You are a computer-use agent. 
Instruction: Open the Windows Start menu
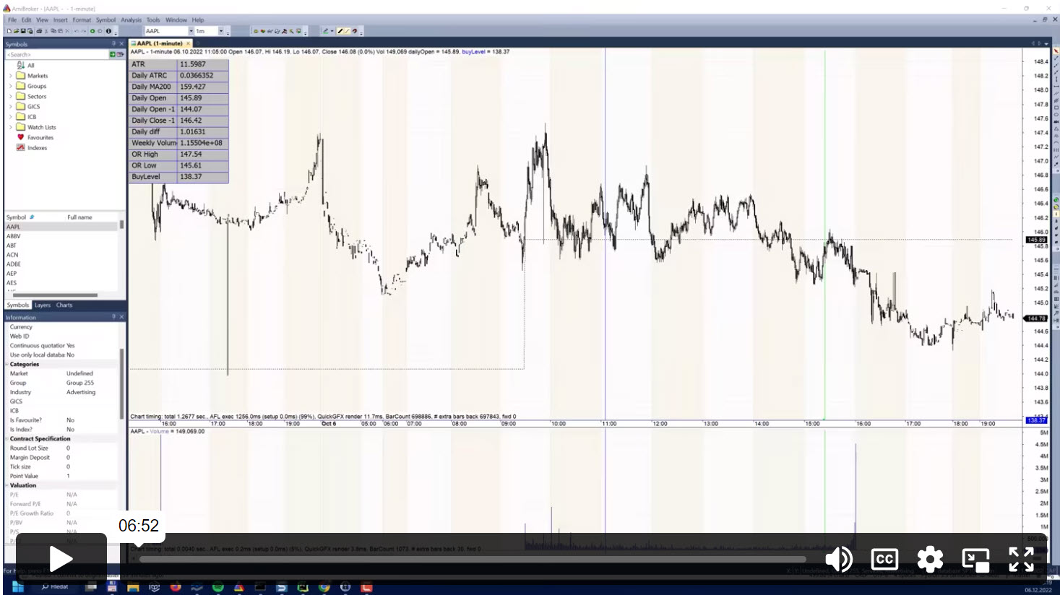click(17, 587)
